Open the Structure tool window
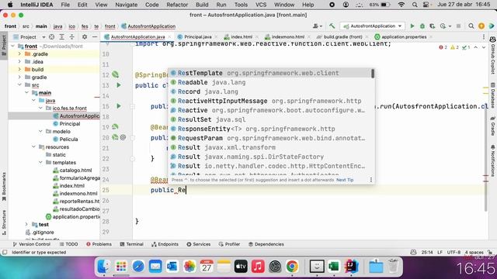 tap(4, 222)
